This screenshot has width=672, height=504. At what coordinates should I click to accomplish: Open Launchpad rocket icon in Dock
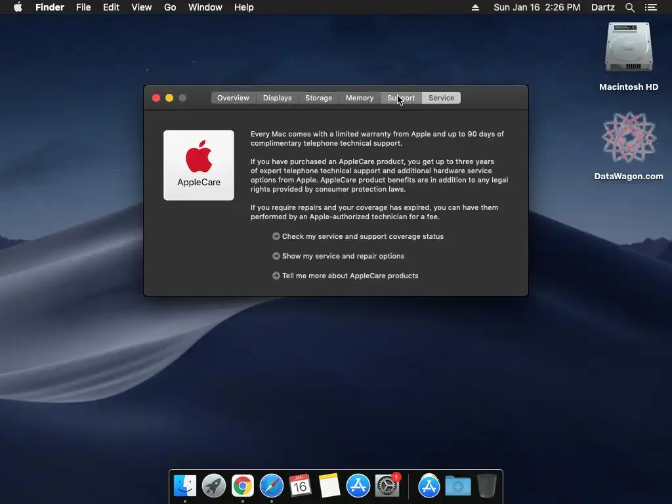pos(213,486)
